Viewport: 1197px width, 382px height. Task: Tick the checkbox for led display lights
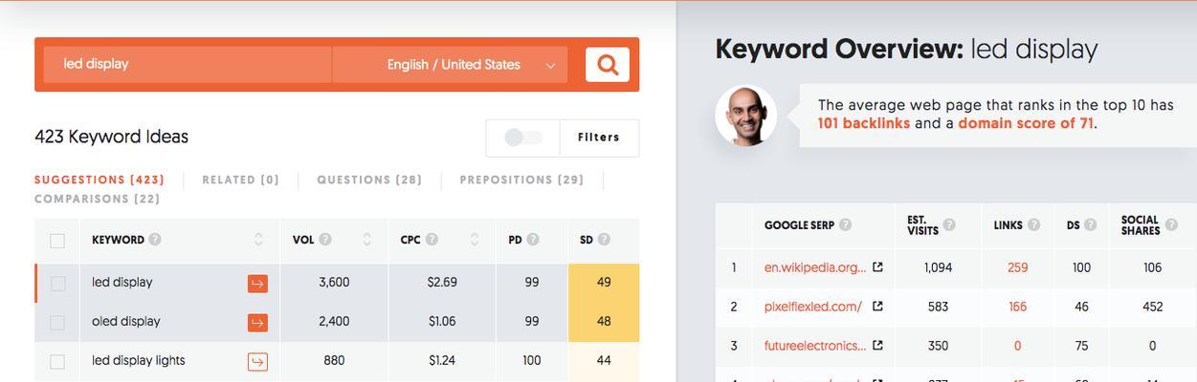click(57, 362)
